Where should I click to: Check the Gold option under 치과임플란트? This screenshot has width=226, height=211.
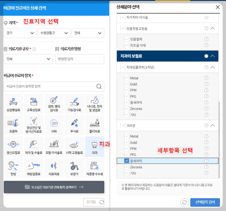(x=127, y=84)
